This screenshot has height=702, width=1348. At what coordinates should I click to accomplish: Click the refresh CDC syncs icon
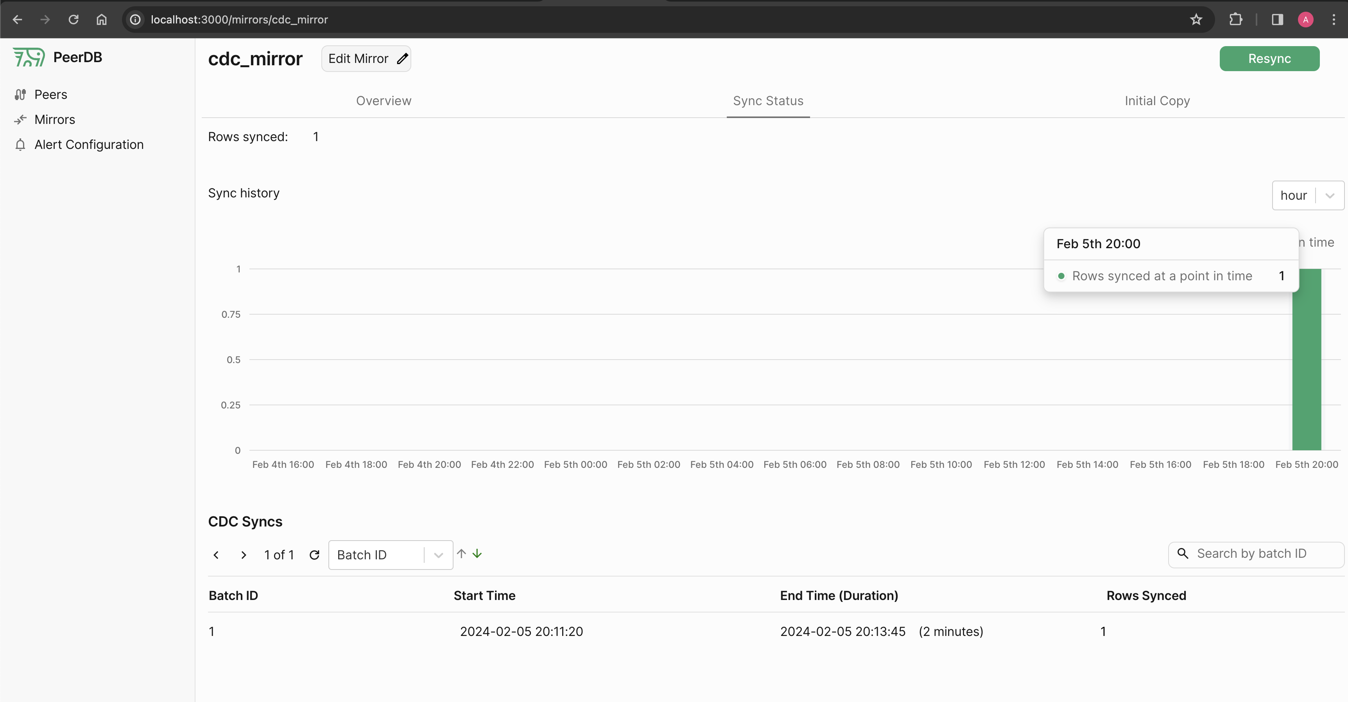click(314, 555)
